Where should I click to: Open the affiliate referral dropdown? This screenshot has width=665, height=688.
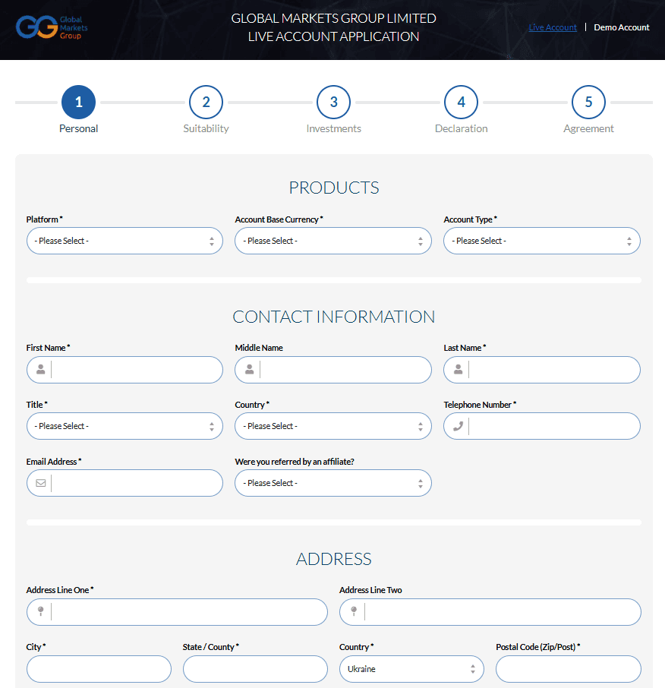pyautogui.click(x=333, y=483)
